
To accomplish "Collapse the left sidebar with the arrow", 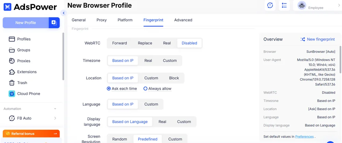I will point(63,13).
